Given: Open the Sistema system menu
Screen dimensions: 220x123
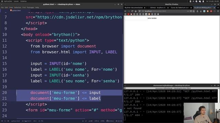Looking at the screenshot, I should (x=23, y=1).
